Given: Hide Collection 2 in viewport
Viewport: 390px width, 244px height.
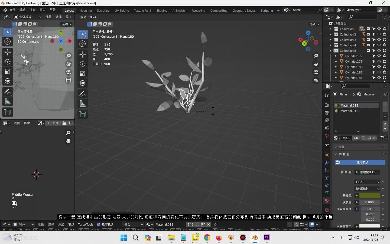Looking at the screenshot, I should (x=379, y=34).
